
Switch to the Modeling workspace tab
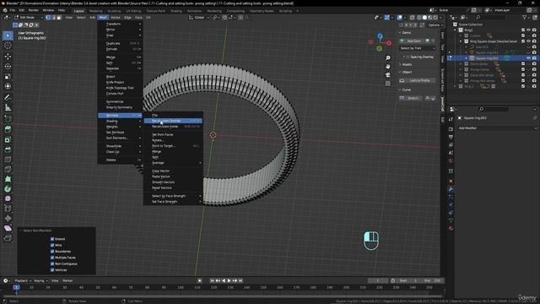tap(95, 11)
